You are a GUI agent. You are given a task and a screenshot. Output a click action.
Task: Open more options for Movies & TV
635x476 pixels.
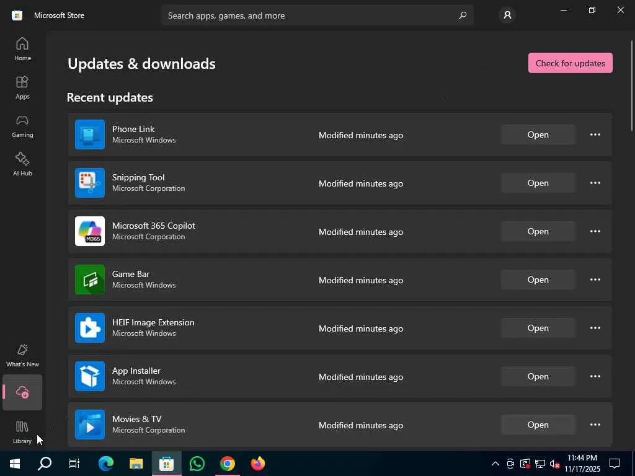click(x=595, y=425)
